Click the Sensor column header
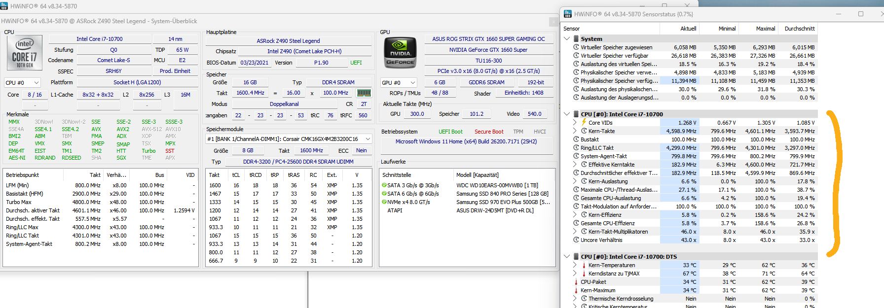This screenshot has width=884, height=308. tap(610, 29)
